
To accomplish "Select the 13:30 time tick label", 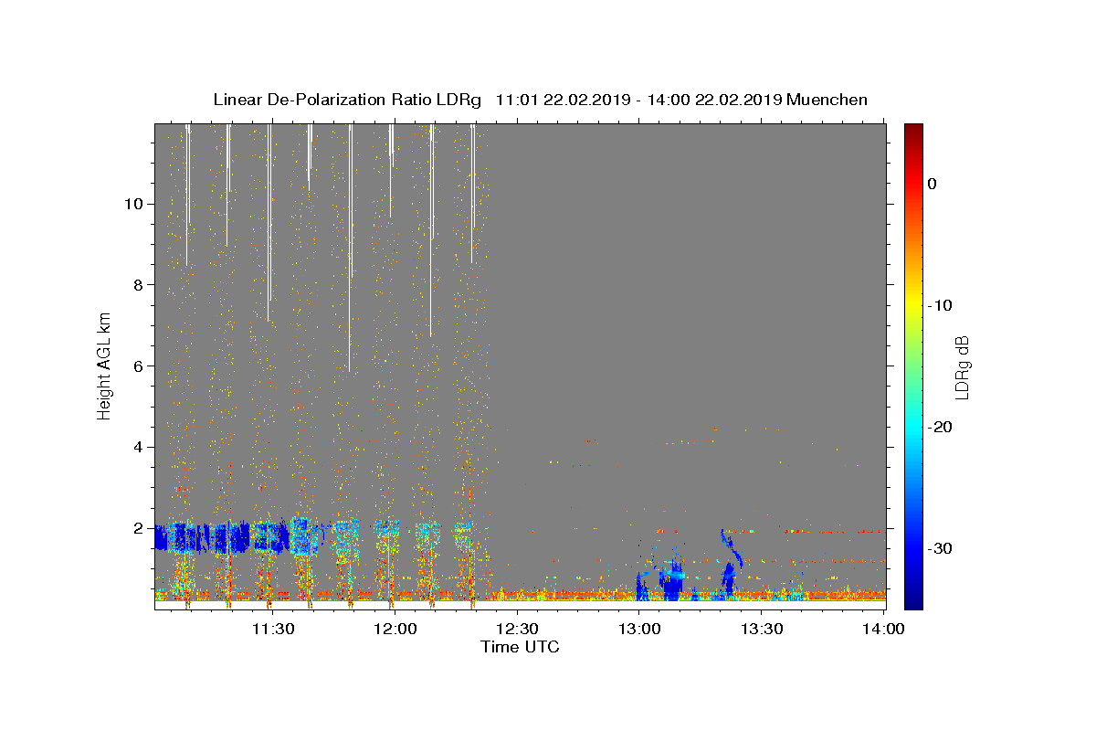I will tap(762, 629).
